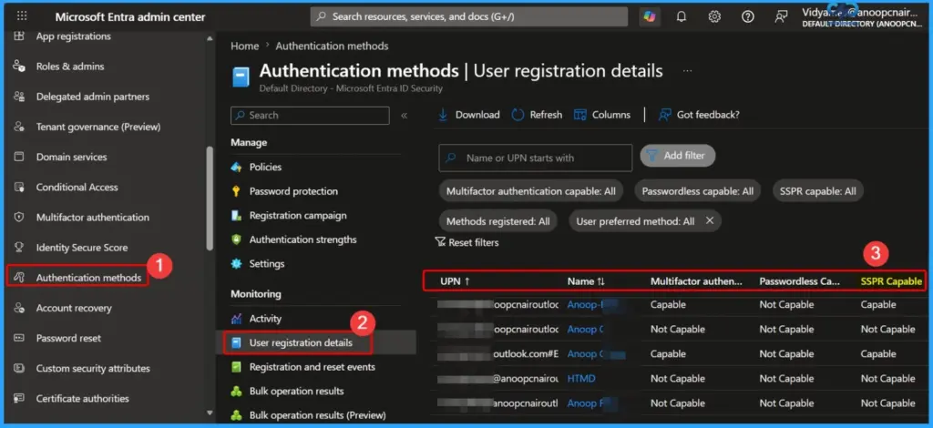Image resolution: width=933 pixels, height=428 pixels.
Task: Open Passwordless capable: All filter
Action: pyautogui.click(x=697, y=191)
